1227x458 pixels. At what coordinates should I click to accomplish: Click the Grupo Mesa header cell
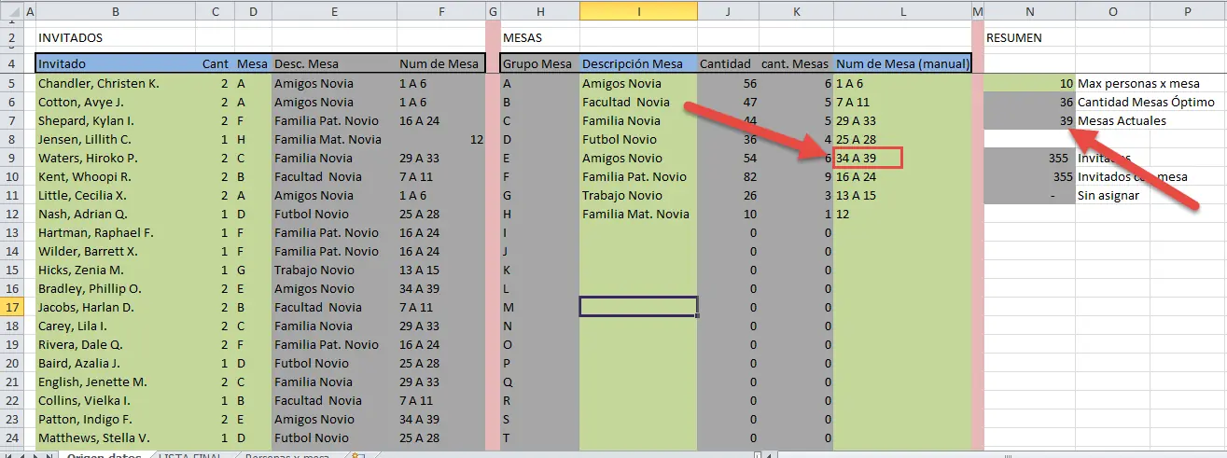pos(539,64)
